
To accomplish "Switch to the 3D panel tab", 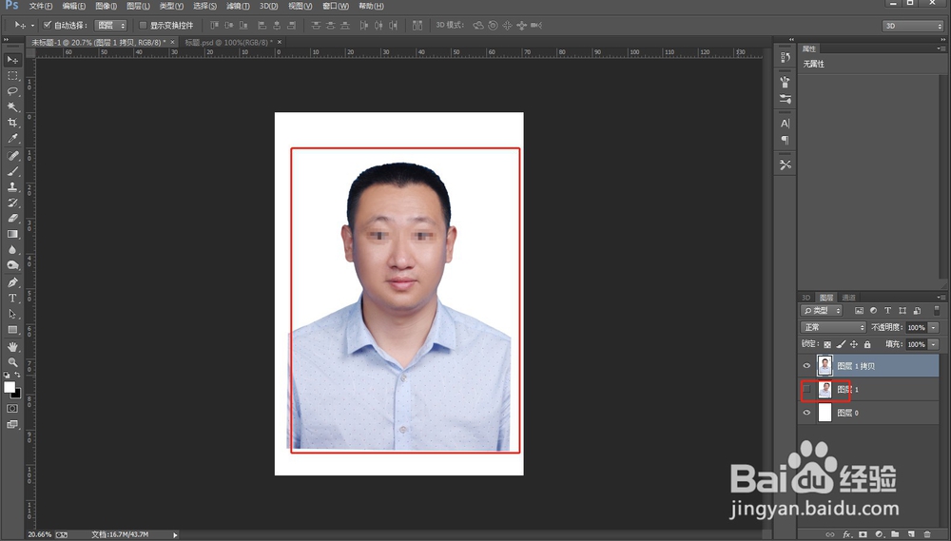I will point(806,298).
